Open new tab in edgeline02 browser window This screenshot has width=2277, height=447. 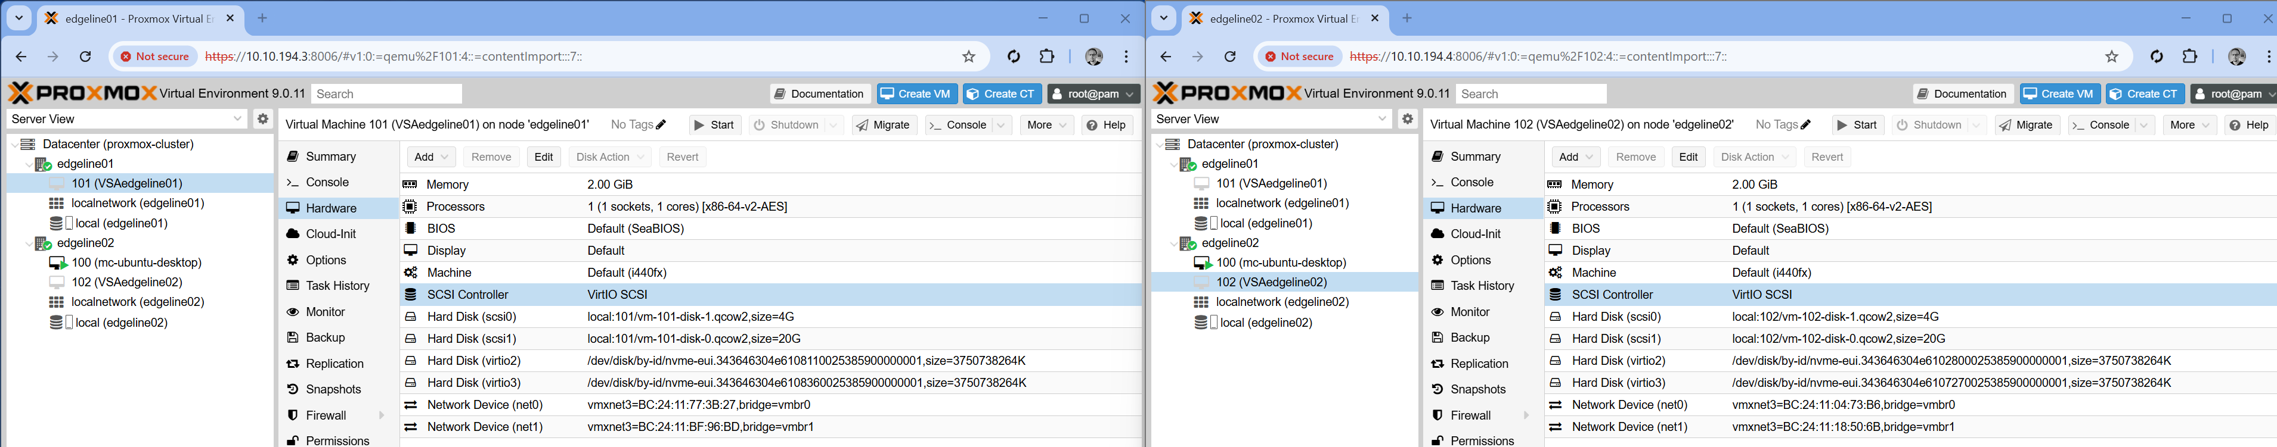[x=1407, y=18]
